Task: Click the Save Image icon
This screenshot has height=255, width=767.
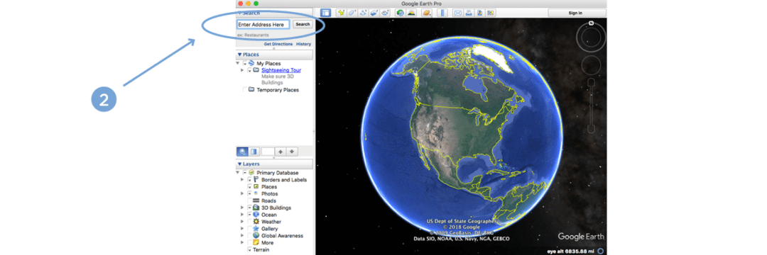Action: coord(479,12)
